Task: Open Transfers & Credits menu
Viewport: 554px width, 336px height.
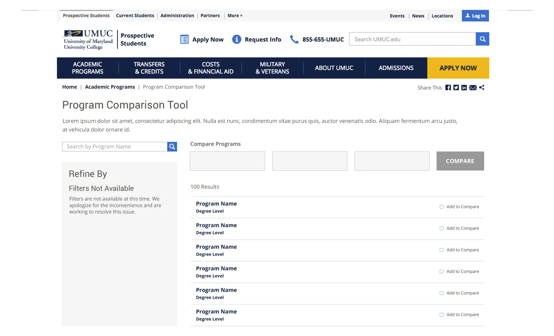Action: (x=149, y=68)
